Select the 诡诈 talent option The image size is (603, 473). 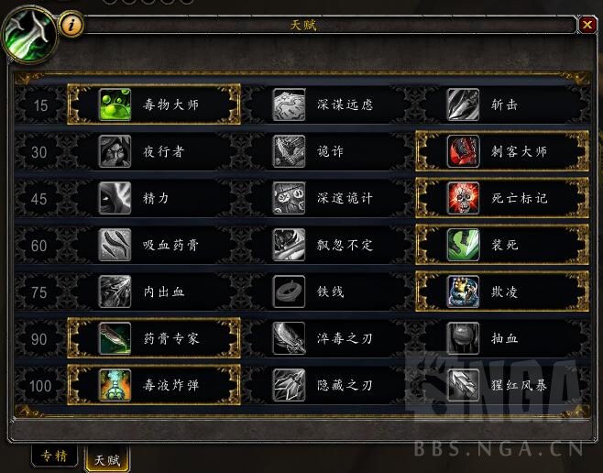[329, 151]
